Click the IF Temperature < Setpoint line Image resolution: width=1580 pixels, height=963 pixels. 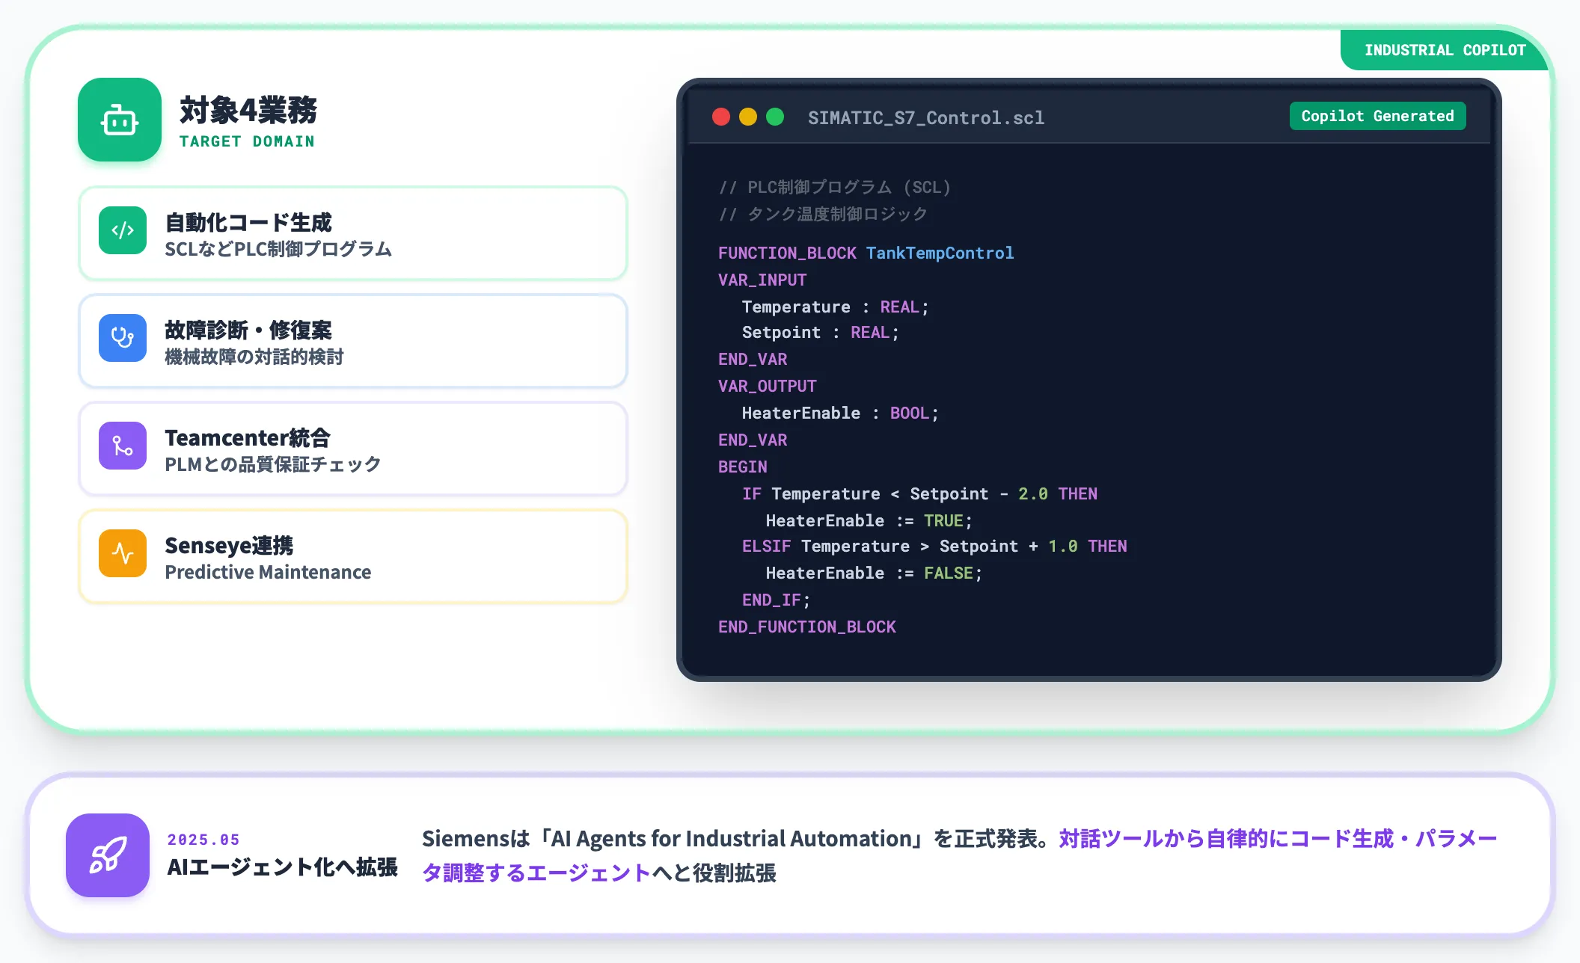[x=919, y=493]
